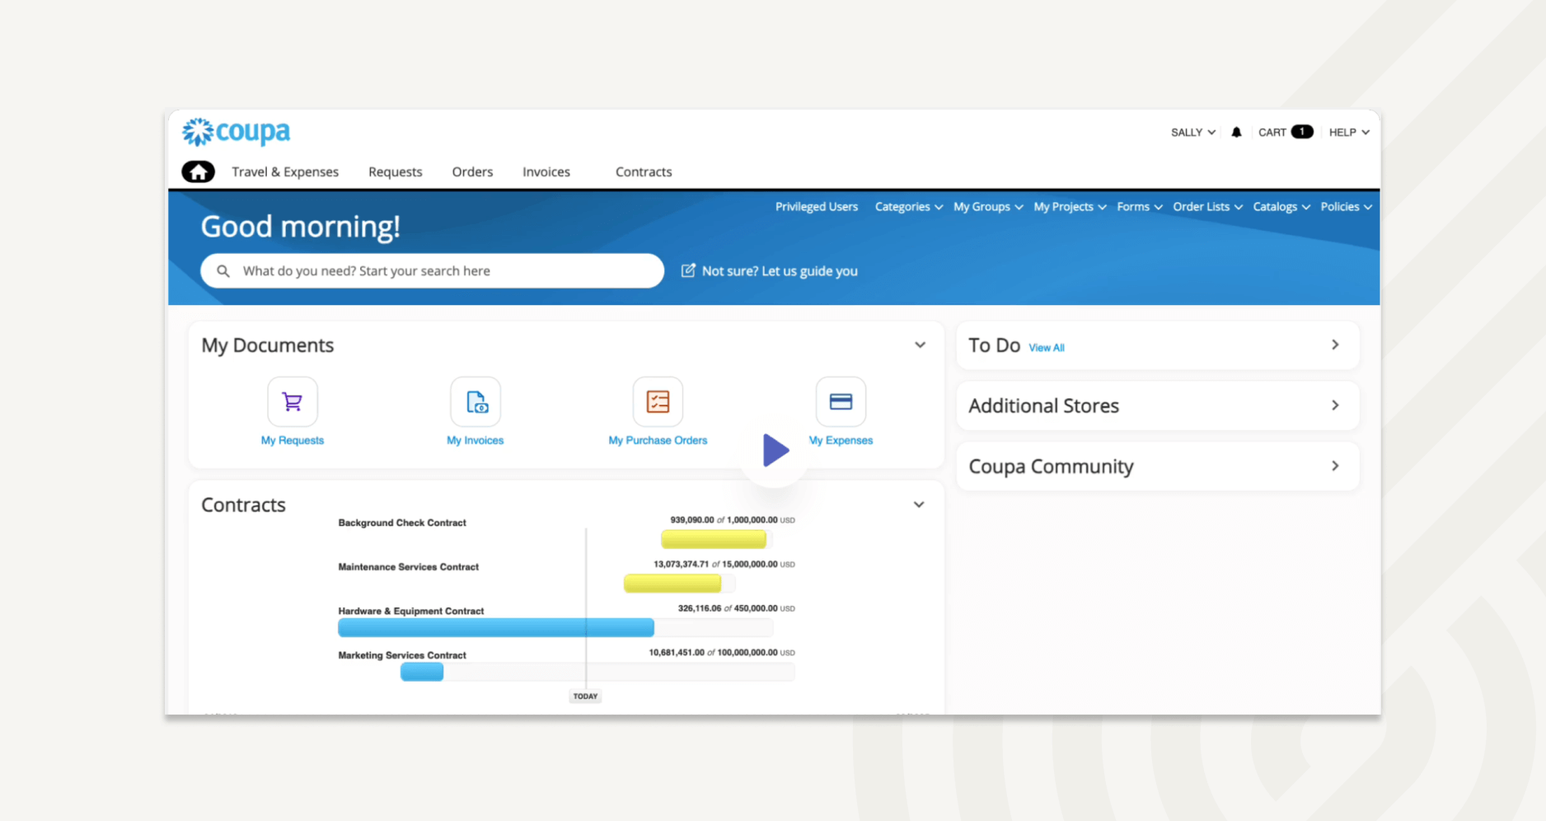Click the TODAY timeline marker

586,697
